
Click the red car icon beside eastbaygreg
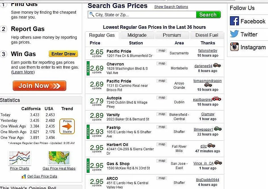tap(217, 99)
